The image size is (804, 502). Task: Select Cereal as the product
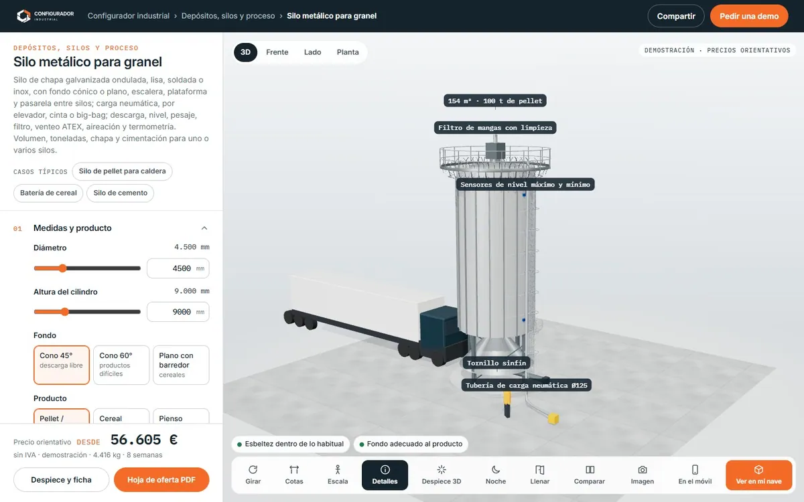121,416
